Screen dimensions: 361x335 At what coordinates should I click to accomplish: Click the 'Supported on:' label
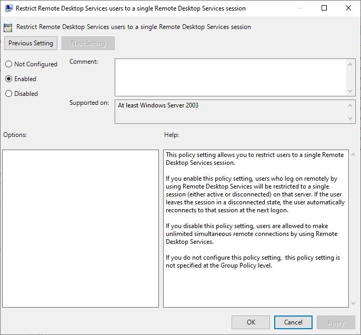89,103
